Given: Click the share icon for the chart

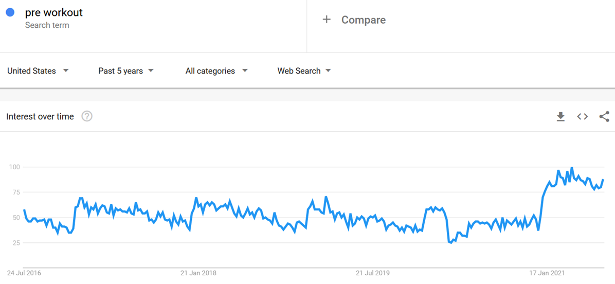Looking at the screenshot, I should coord(604,117).
